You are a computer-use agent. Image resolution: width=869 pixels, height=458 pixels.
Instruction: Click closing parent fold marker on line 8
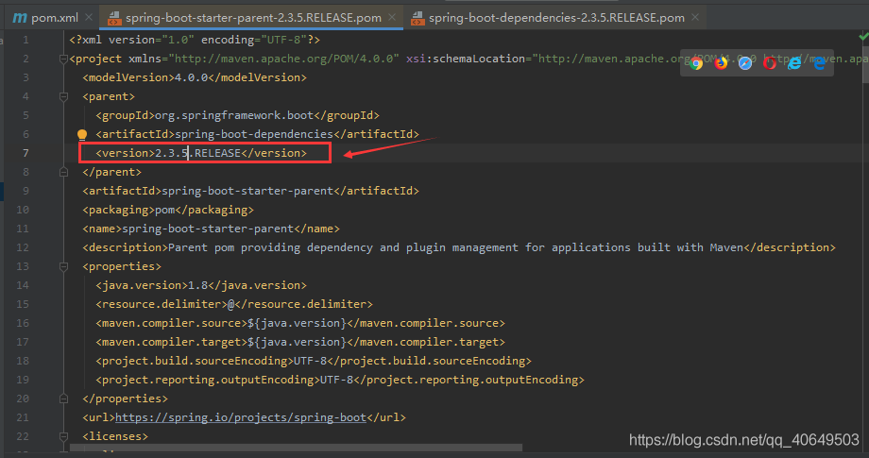click(x=63, y=172)
